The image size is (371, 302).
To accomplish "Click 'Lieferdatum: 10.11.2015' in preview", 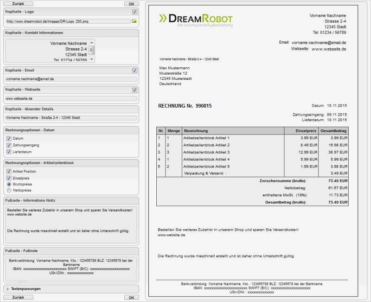I will pyautogui.click(x=324, y=120).
